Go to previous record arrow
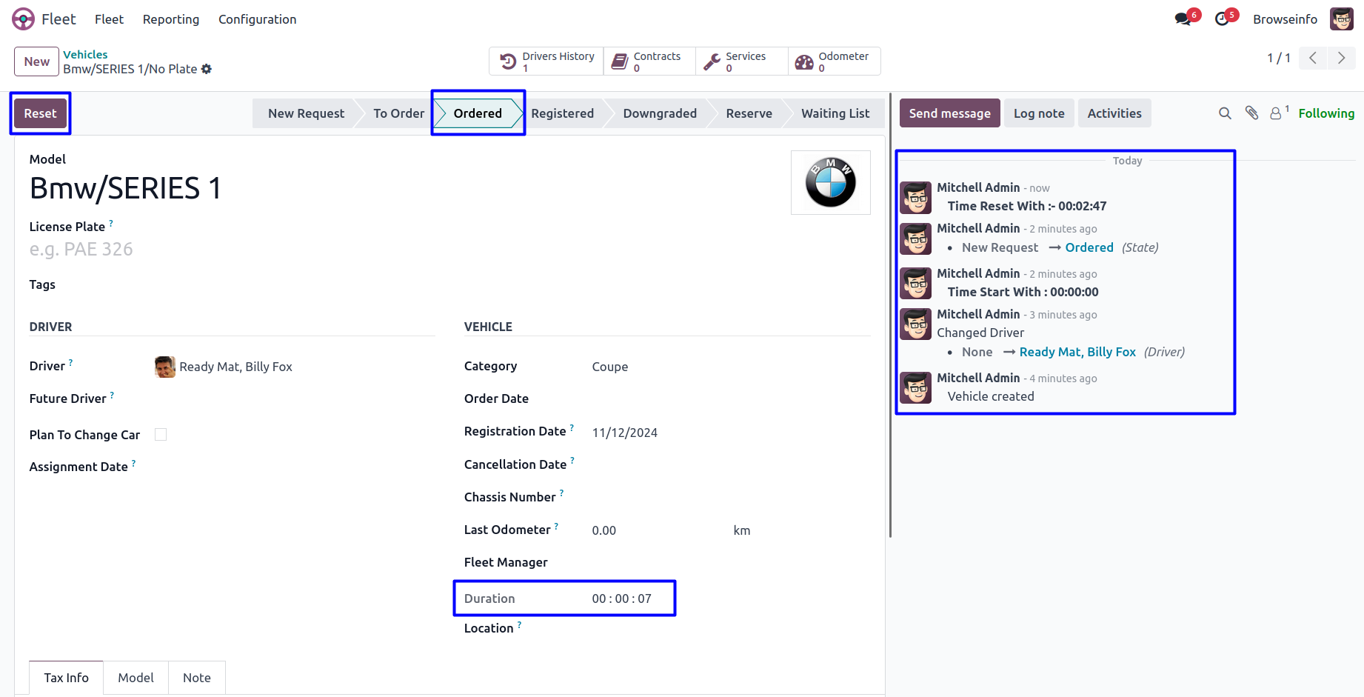This screenshot has height=697, width=1364. coord(1313,58)
